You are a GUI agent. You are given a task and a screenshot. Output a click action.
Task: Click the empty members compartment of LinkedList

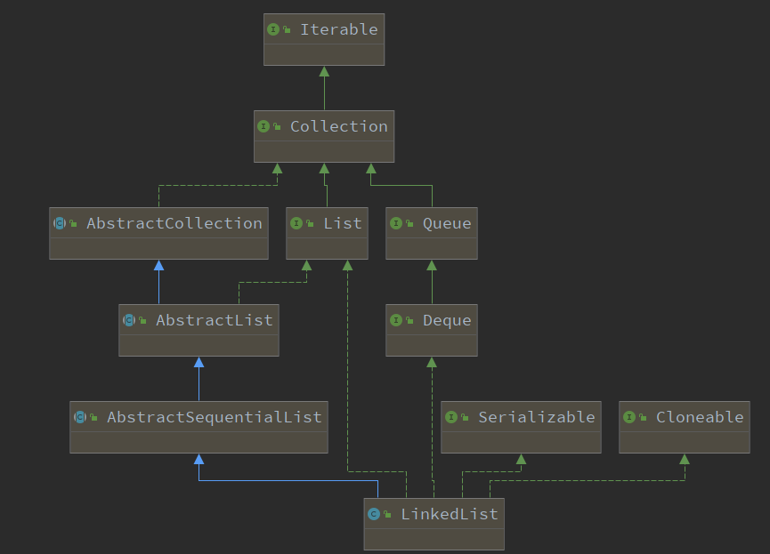pyautogui.click(x=434, y=539)
